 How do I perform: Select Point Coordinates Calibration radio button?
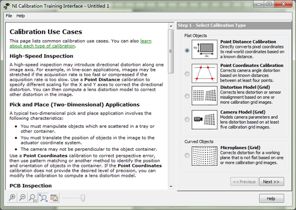click(x=187, y=74)
